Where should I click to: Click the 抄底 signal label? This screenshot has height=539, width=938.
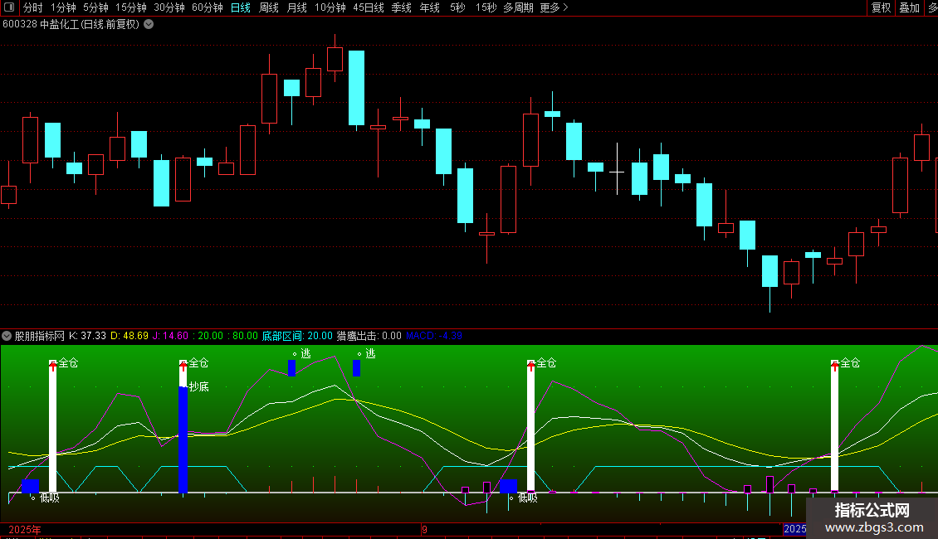(198, 386)
